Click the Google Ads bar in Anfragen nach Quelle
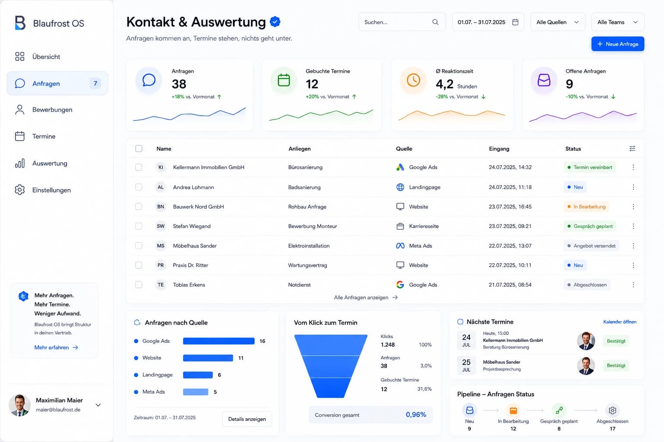The width and height of the screenshot is (664, 442). point(219,341)
